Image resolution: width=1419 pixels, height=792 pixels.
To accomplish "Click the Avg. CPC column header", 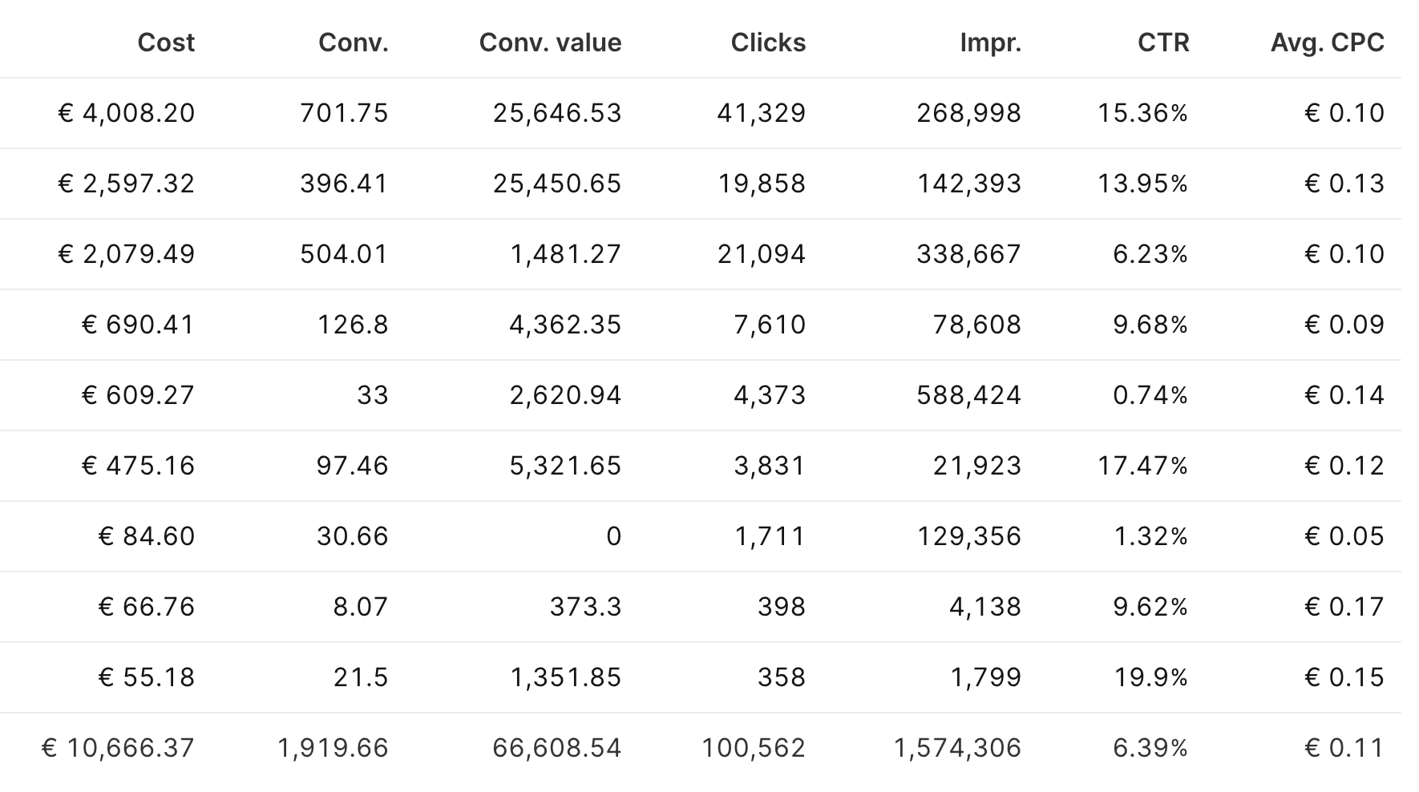I will (1327, 42).
